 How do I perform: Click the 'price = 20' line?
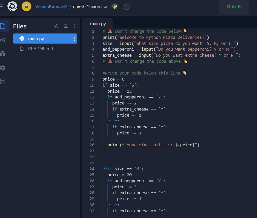click(119, 175)
